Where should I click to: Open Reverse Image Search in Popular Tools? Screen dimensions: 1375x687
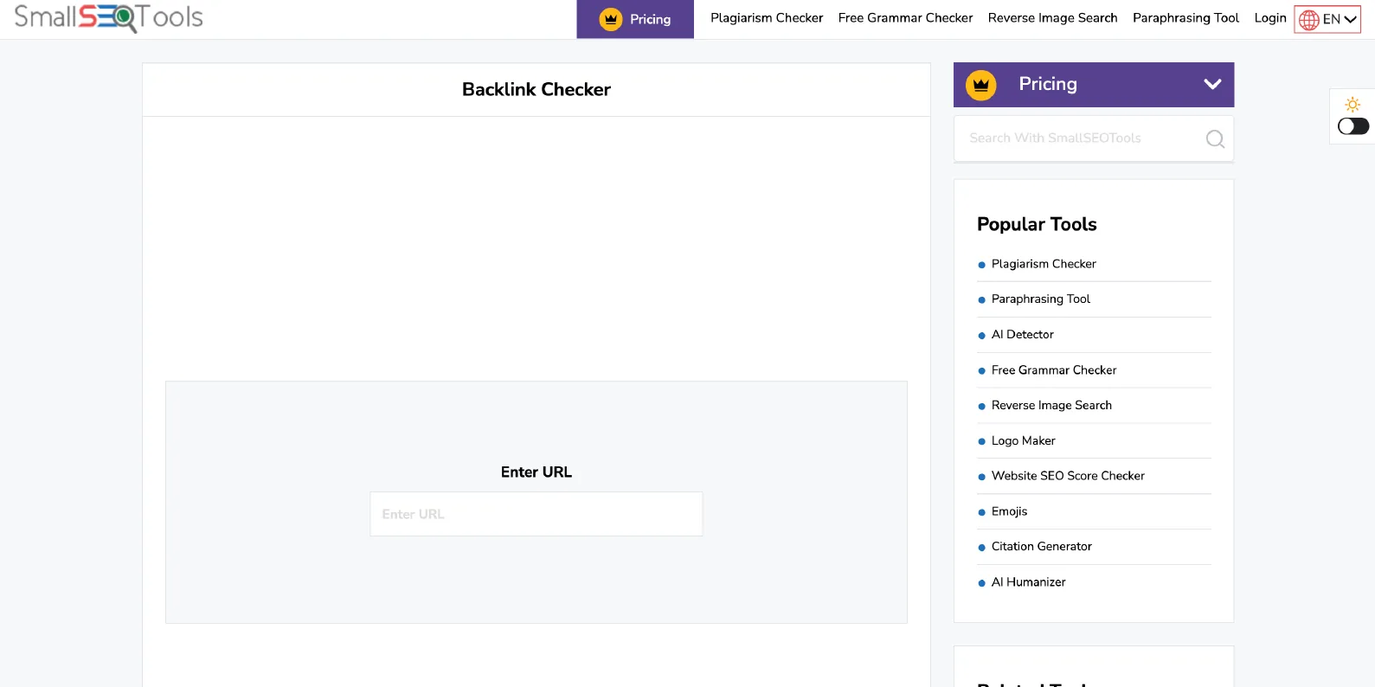click(x=1051, y=406)
